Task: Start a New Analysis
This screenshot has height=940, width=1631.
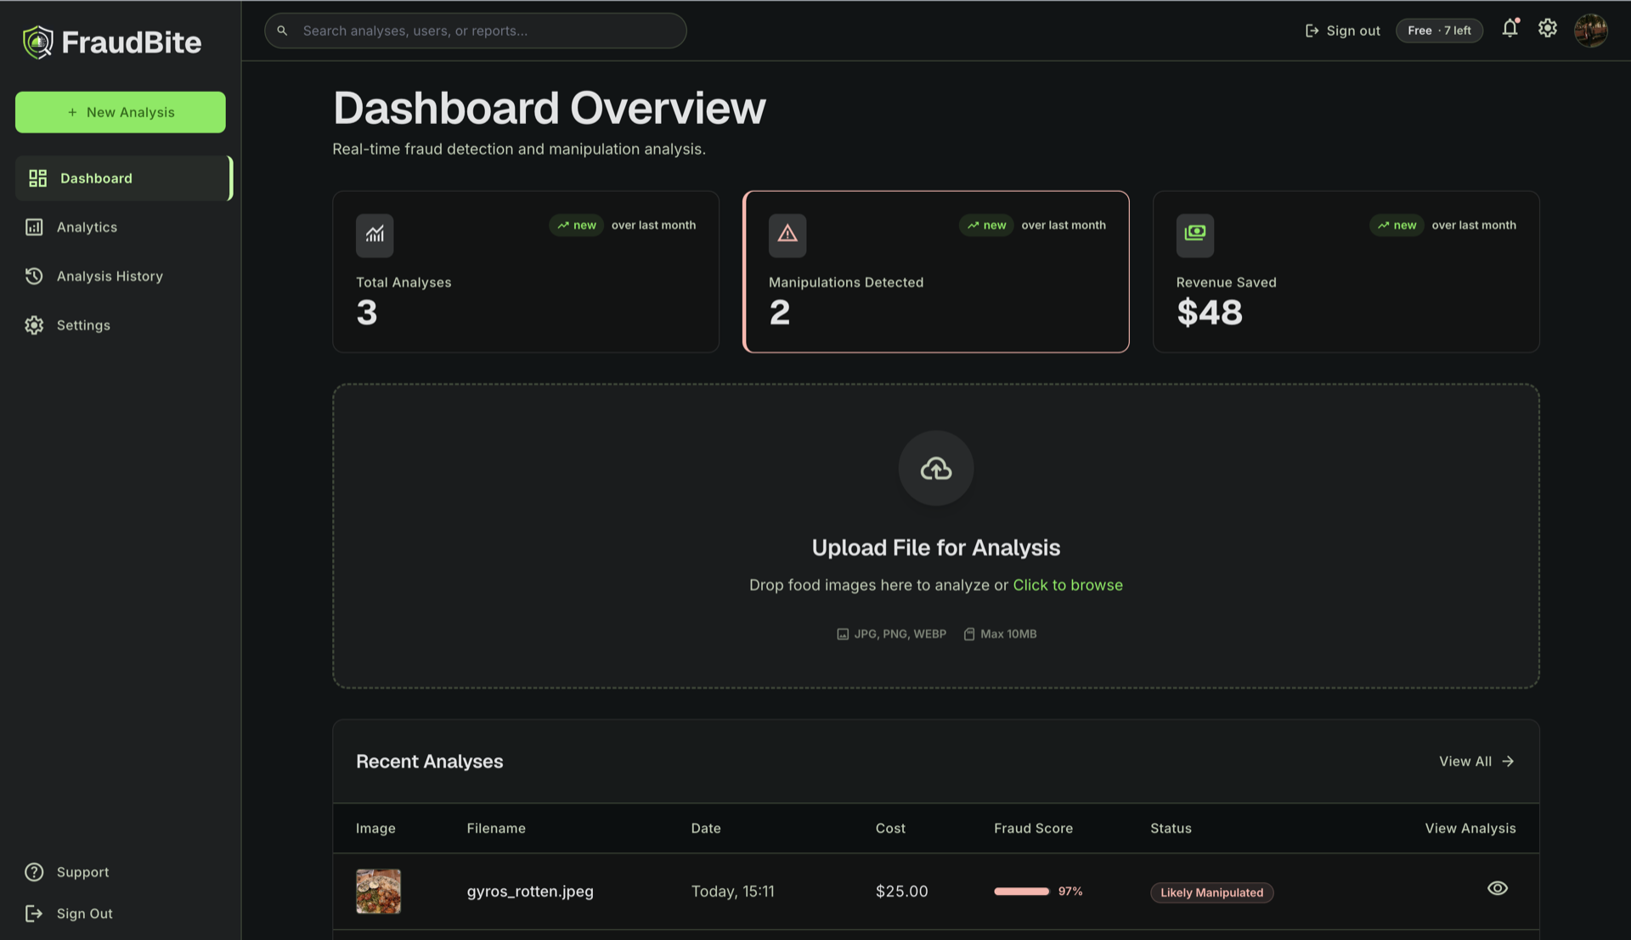Action: coord(121,112)
